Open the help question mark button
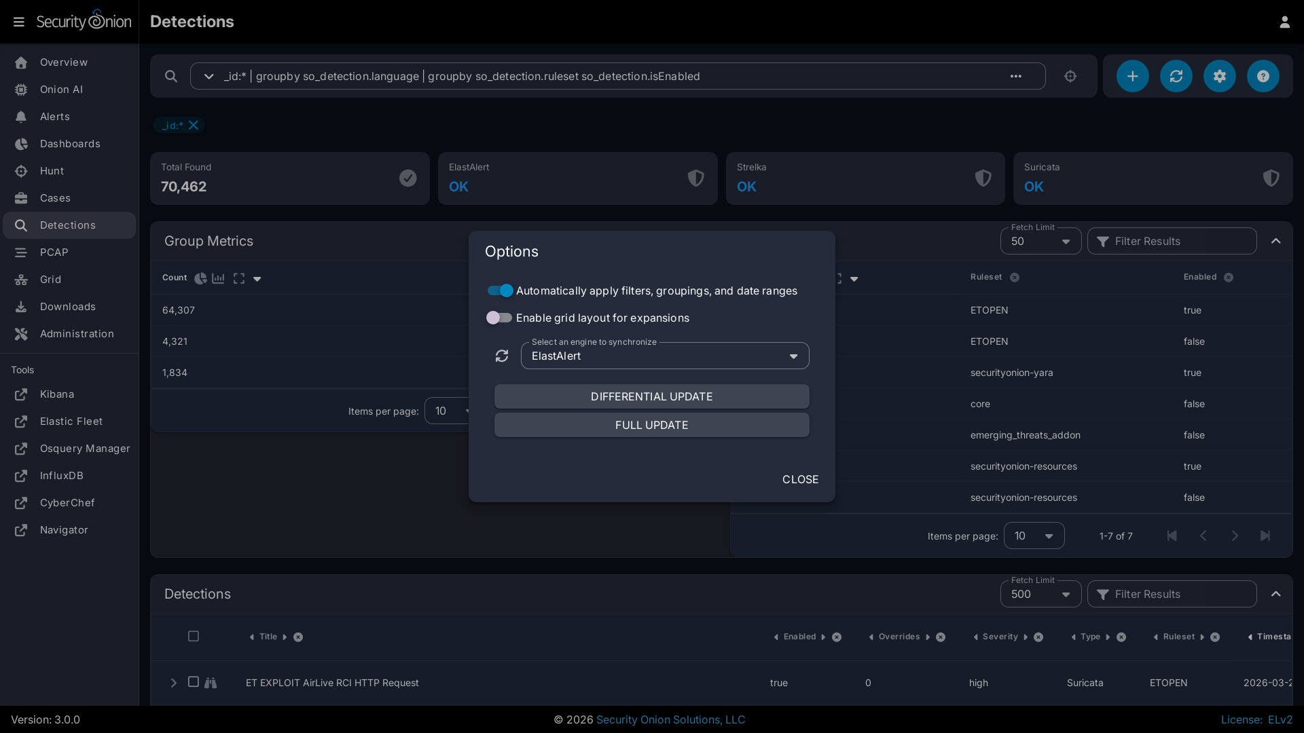Image resolution: width=1304 pixels, height=733 pixels. click(x=1263, y=76)
